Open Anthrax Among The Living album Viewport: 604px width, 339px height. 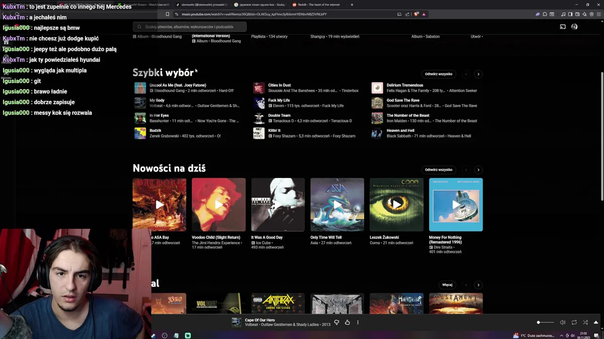pos(278,304)
